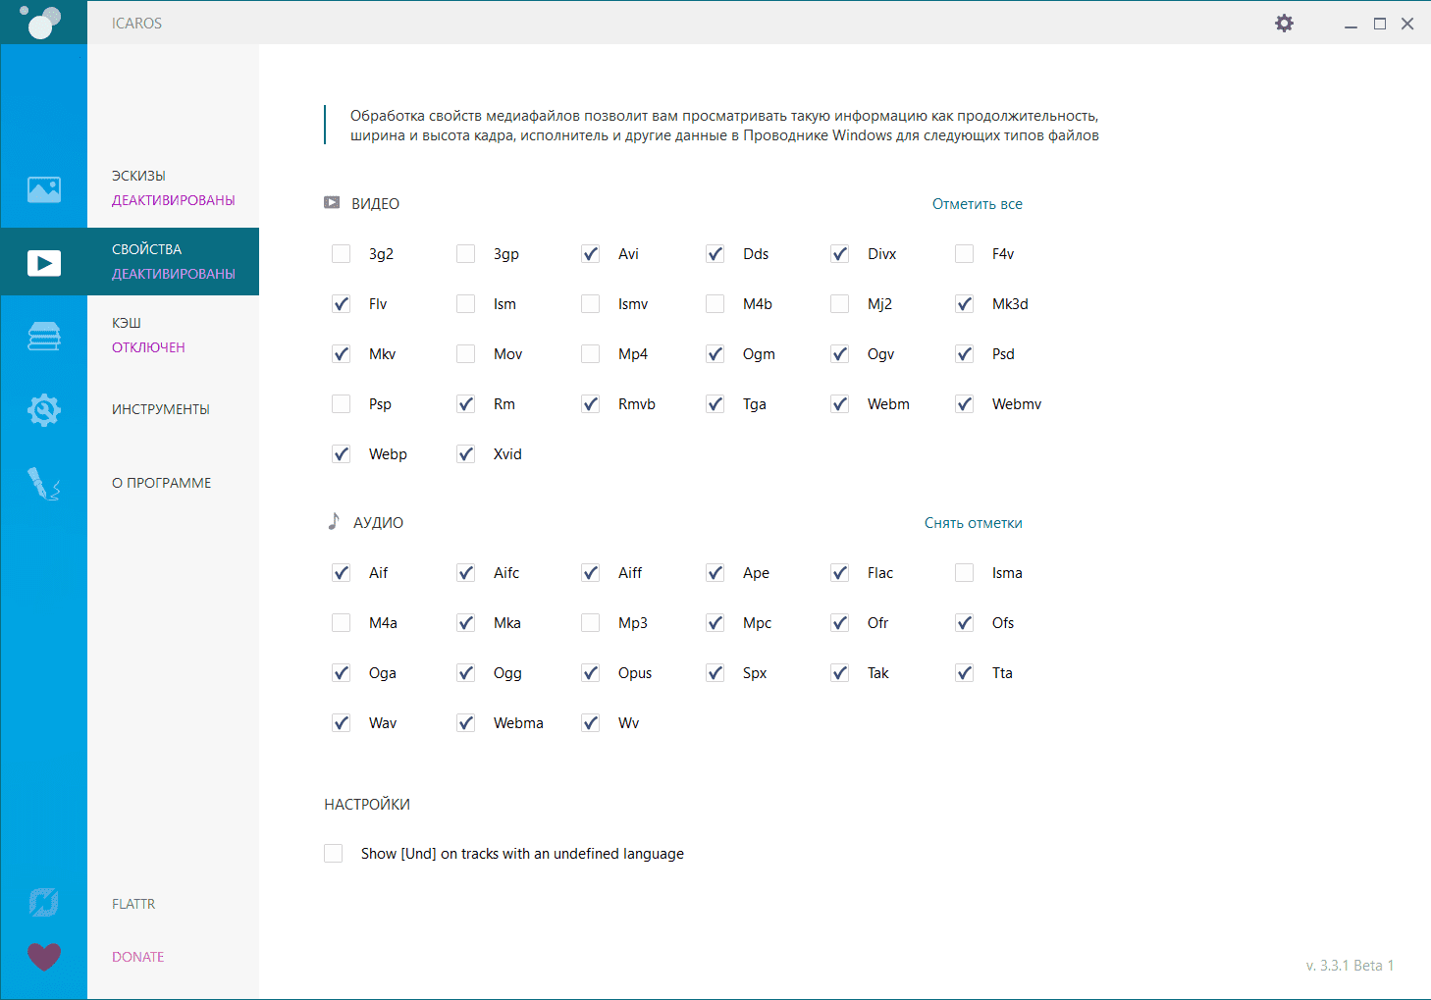
Task: Uncheck the Mka checkbox
Action: pos(466,623)
